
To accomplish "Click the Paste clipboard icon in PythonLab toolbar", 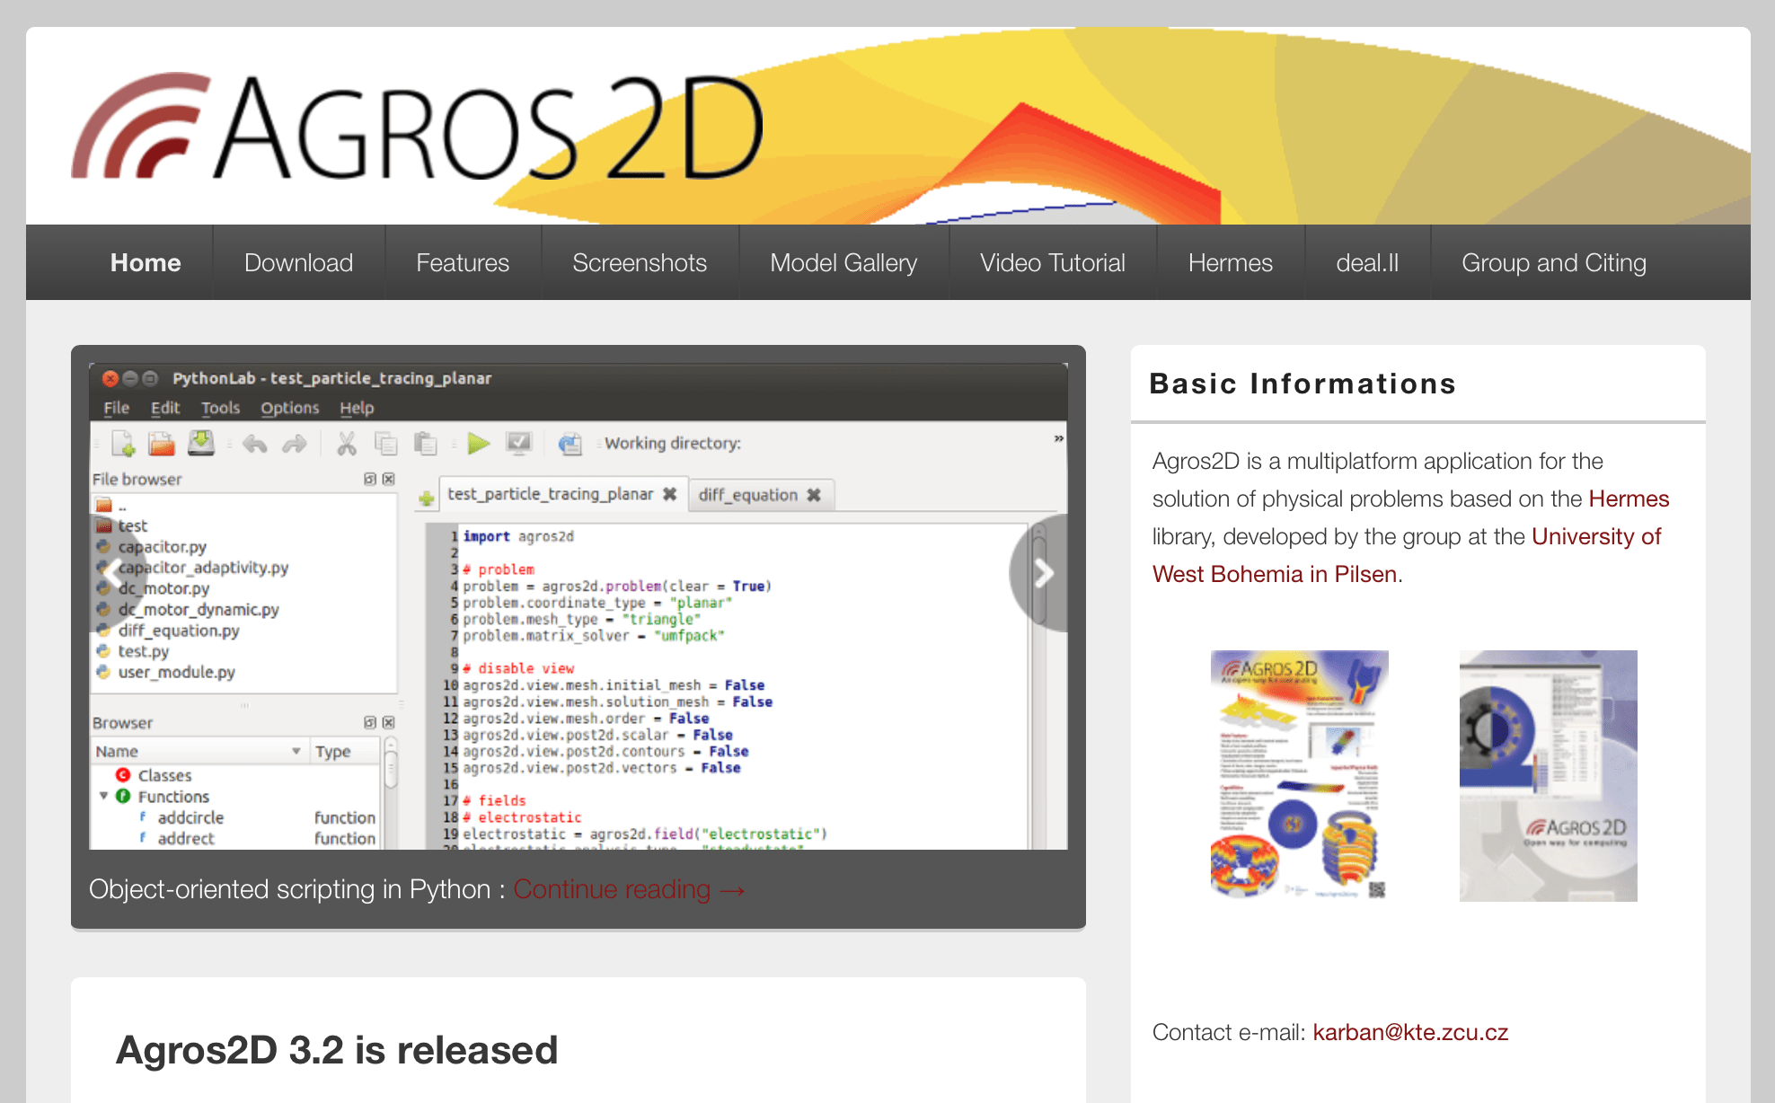I will (425, 444).
